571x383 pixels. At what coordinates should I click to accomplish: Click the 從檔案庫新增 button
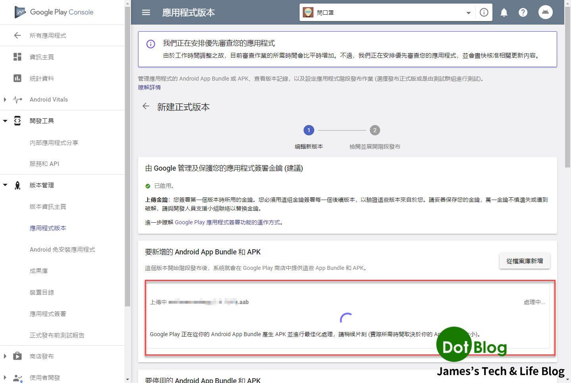525,261
